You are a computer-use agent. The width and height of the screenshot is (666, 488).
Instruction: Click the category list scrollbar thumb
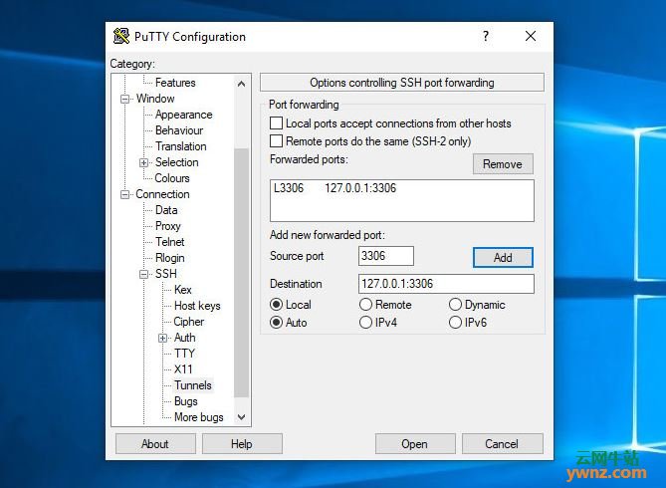pos(241,272)
